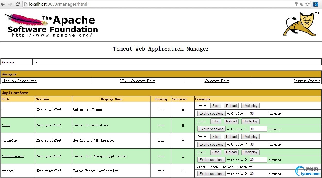Open sessions count for /host-manager

(183, 156)
